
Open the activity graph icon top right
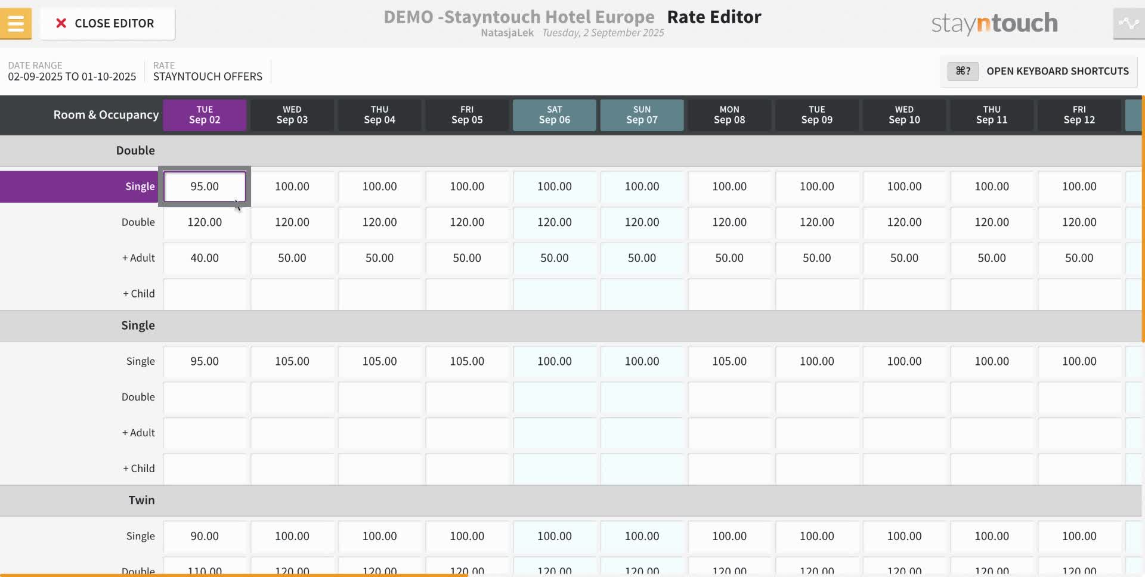click(x=1128, y=24)
